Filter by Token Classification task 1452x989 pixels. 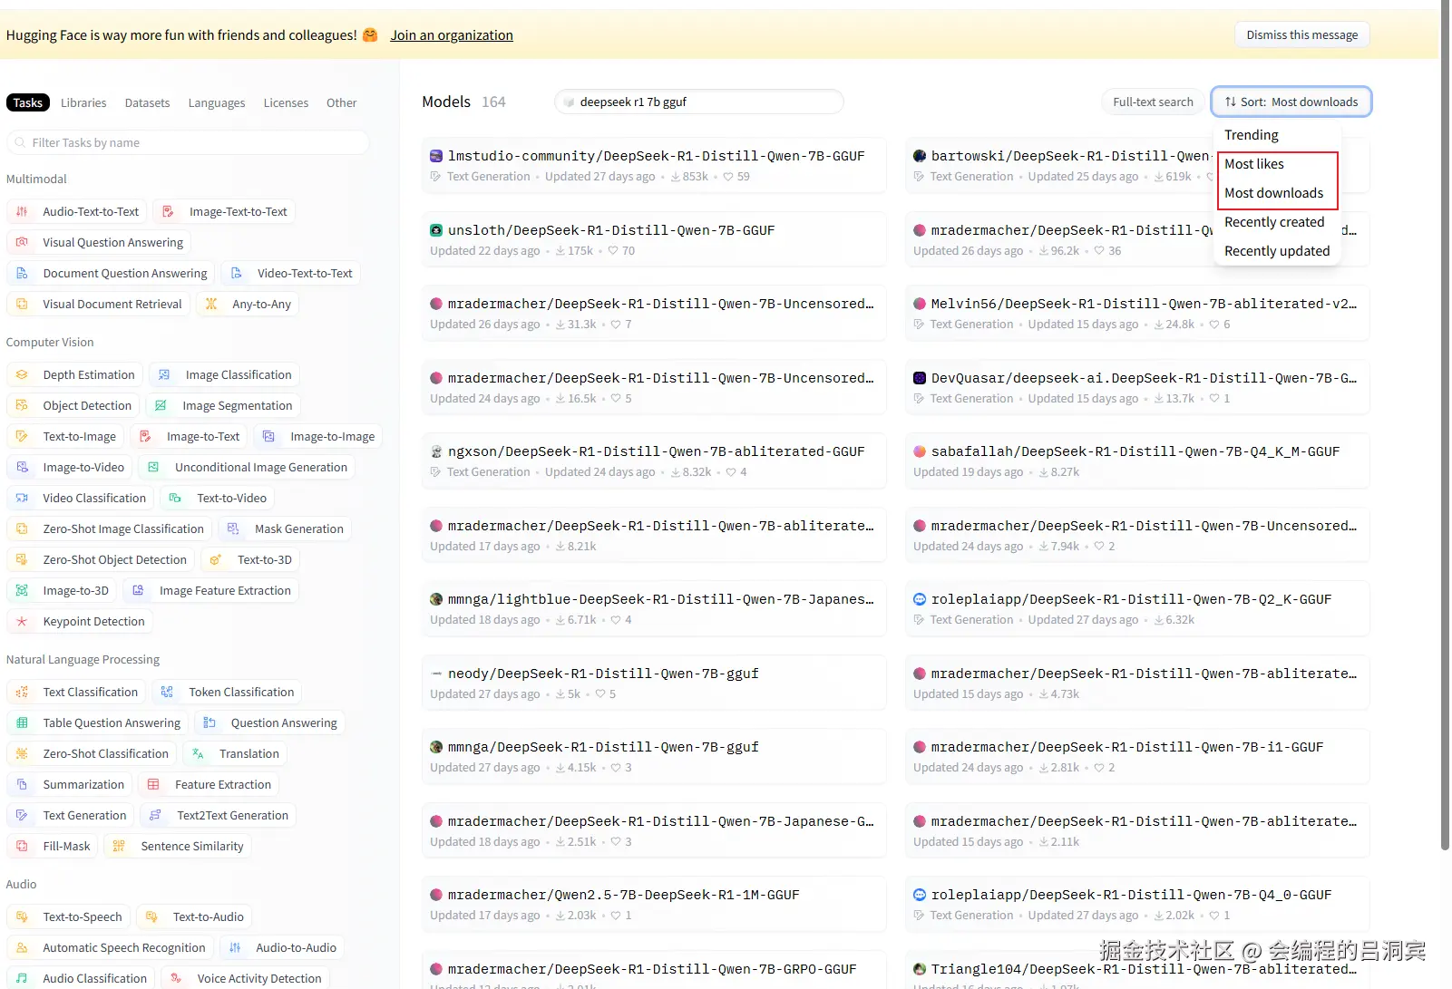tap(228, 693)
